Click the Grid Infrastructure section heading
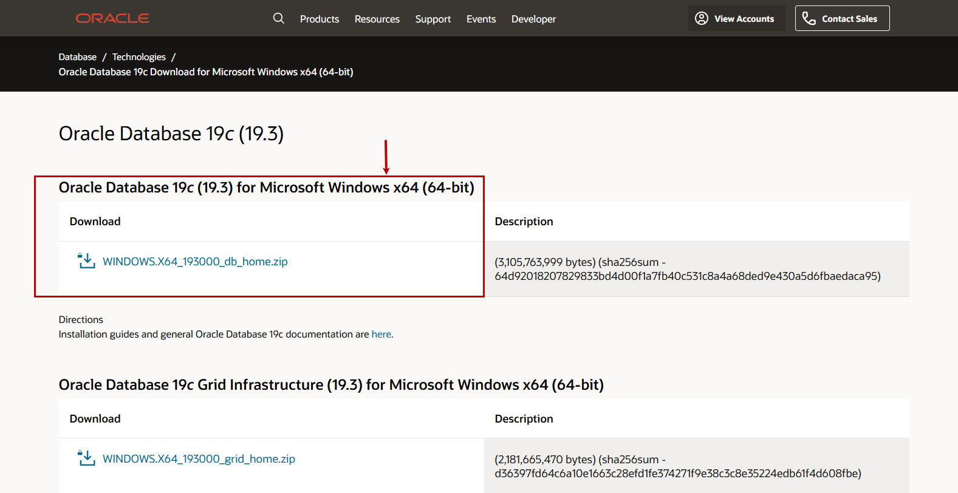The width and height of the screenshot is (958, 493). [331, 385]
